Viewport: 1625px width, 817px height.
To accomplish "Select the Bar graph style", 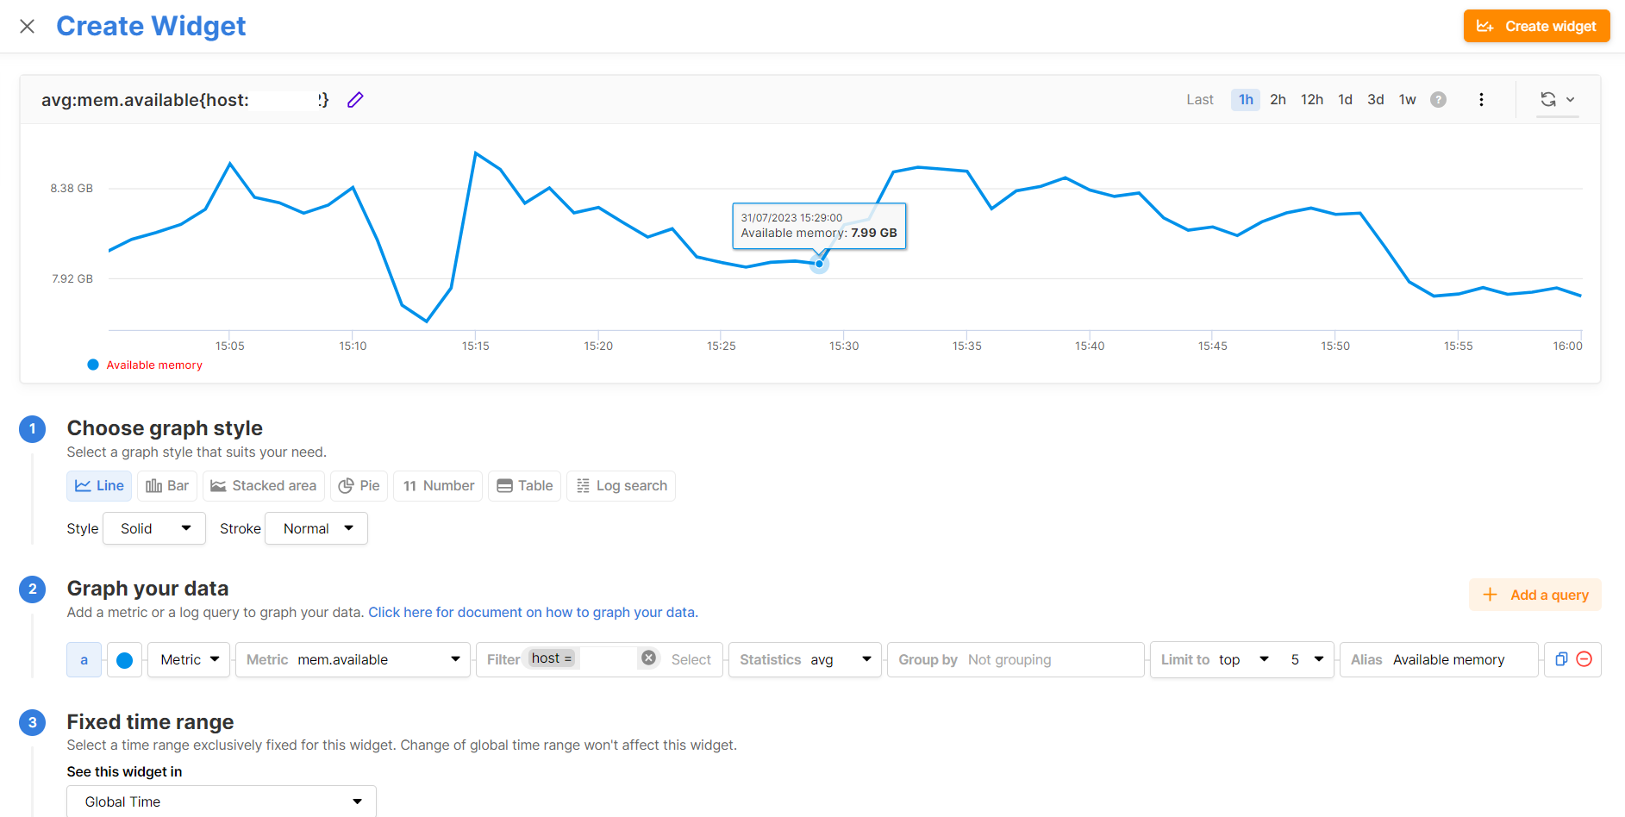I will point(167,486).
